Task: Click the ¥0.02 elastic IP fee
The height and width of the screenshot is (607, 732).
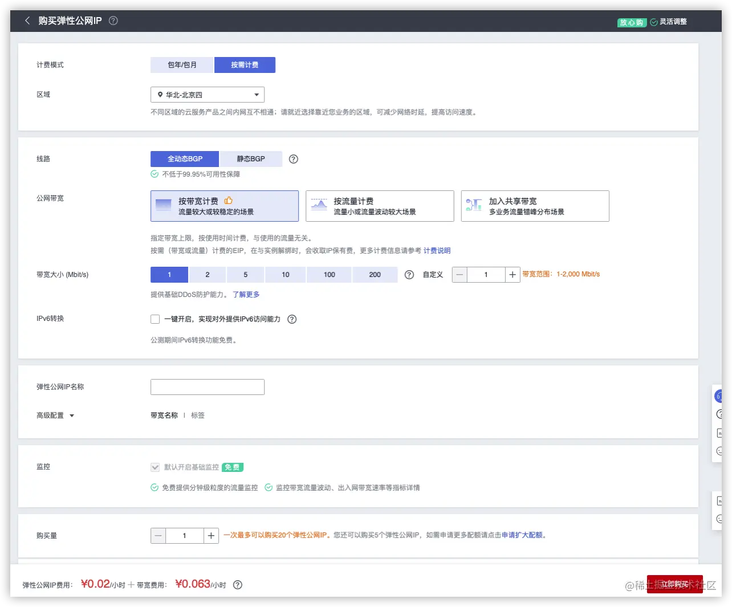Action: tap(95, 584)
